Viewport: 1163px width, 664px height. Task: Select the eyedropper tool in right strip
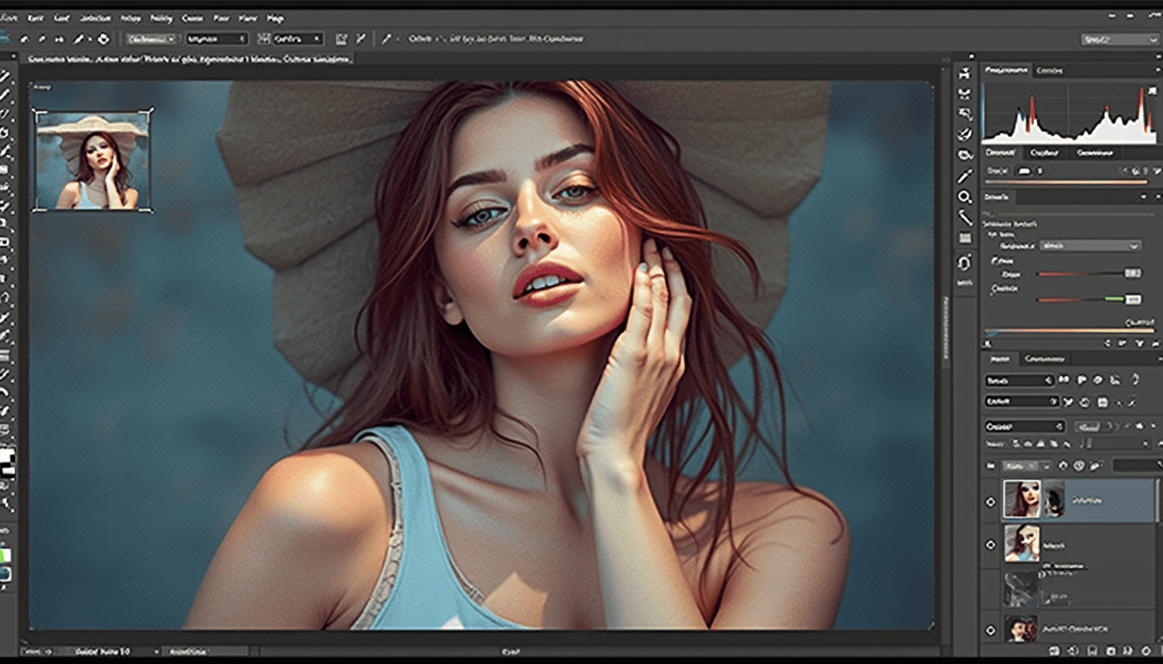[x=965, y=176]
